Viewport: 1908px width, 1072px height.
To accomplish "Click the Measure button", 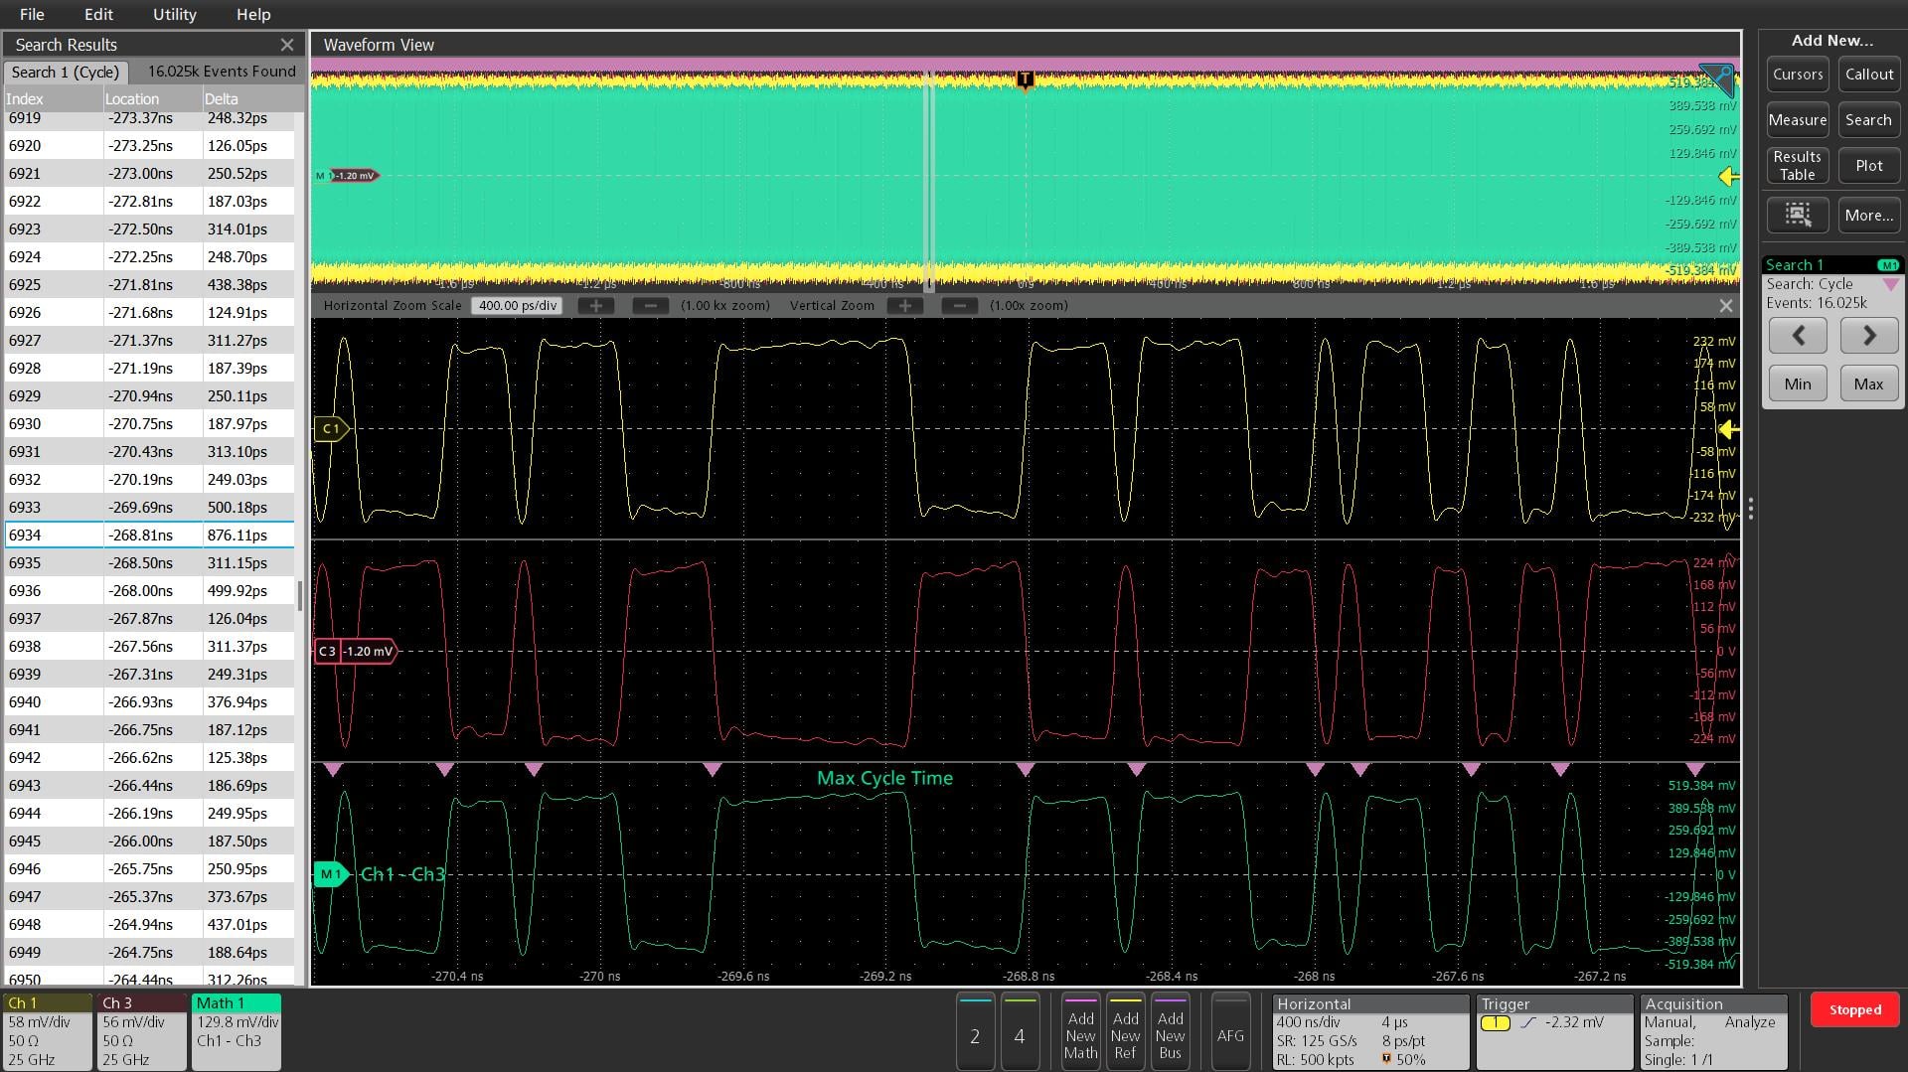I will [1798, 120].
